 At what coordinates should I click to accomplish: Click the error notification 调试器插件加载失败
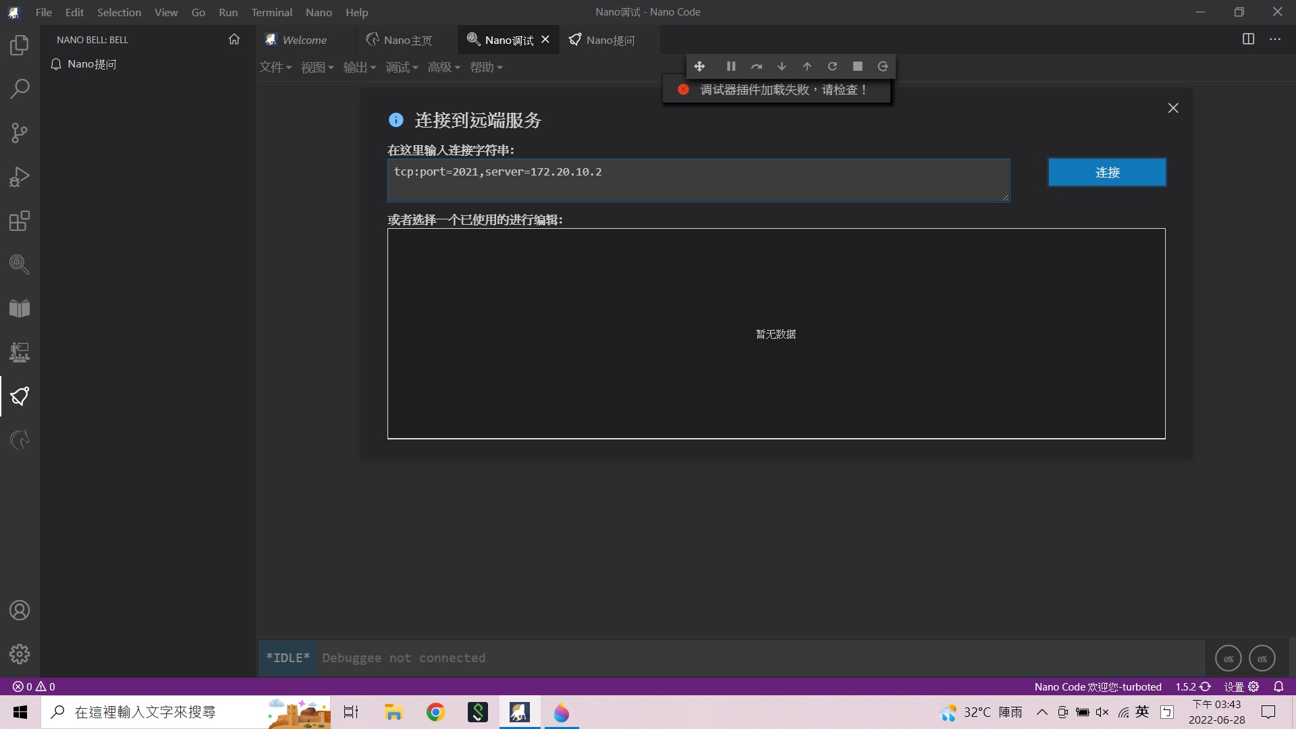[x=777, y=90]
